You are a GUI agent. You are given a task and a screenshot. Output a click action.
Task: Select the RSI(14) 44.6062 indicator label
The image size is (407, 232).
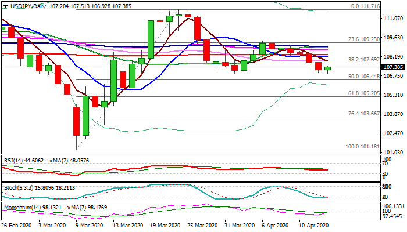pyautogui.click(x=24, y=161)
